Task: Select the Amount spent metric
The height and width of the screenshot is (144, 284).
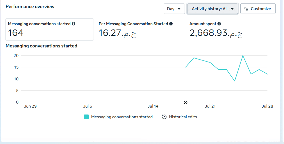Action: tap(216, 29)
